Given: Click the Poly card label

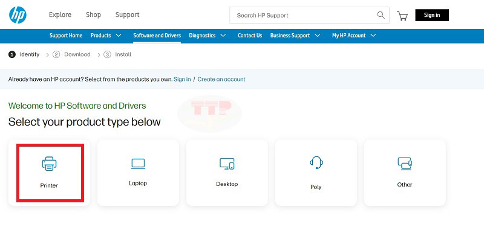Looking at the screenshot, I should [316, 187].
